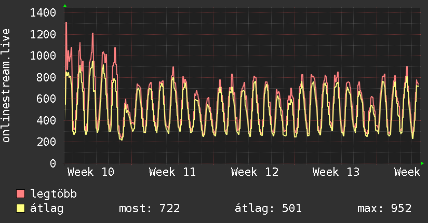Select the Week 10 axis label
The image size is (428, 223).
click(x=91, y=172)
